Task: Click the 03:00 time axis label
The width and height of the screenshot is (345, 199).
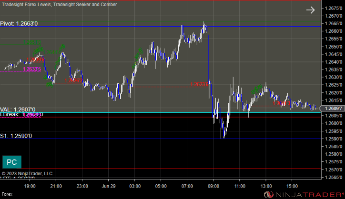Action: pyautogui.click(x=135, y=186)
